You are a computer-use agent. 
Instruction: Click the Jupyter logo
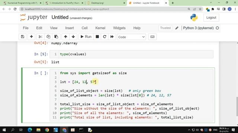pos(34,17)
